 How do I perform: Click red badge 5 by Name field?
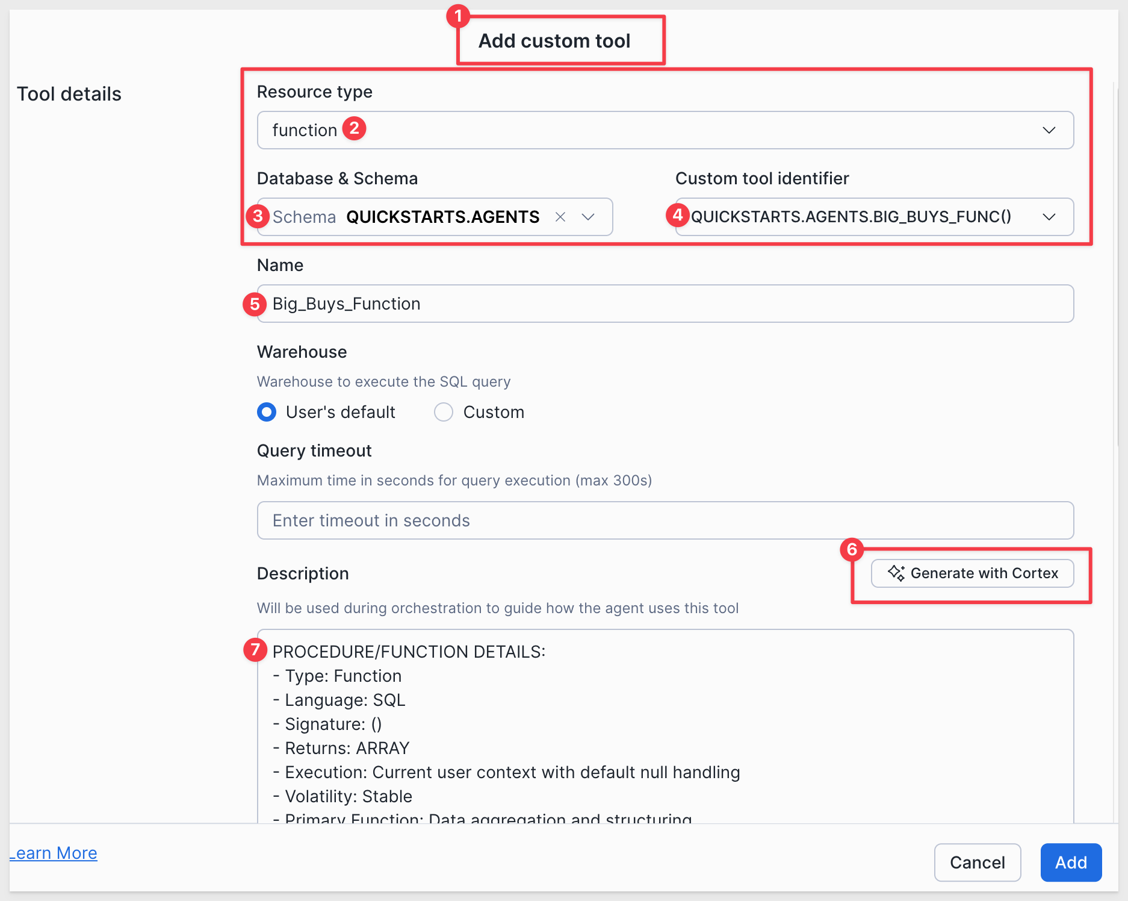click(x=255, y=304)
